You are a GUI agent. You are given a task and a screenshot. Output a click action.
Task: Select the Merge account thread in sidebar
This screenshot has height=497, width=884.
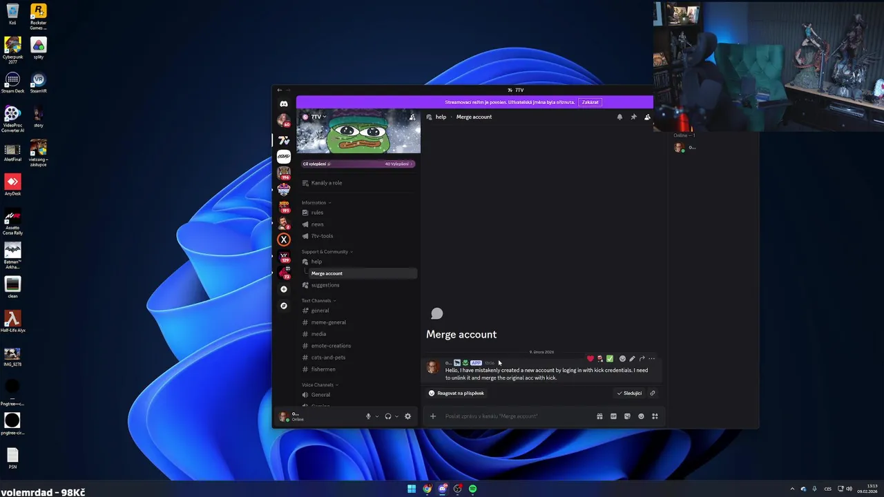tap(363, 273)
